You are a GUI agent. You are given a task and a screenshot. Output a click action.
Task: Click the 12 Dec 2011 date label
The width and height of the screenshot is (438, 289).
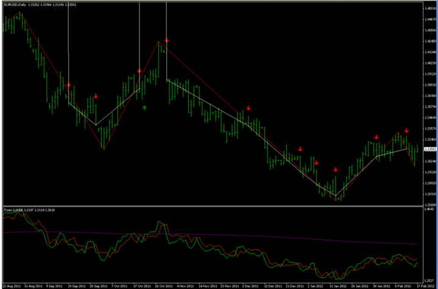coord(273,286)
